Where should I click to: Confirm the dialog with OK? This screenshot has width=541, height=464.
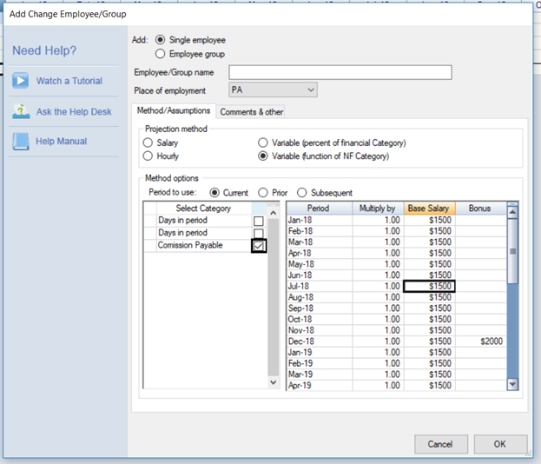500,444
